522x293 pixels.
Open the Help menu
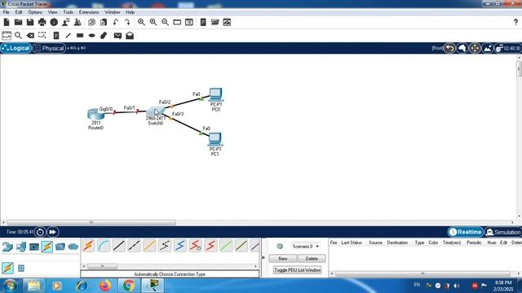[x=130, y=12]
